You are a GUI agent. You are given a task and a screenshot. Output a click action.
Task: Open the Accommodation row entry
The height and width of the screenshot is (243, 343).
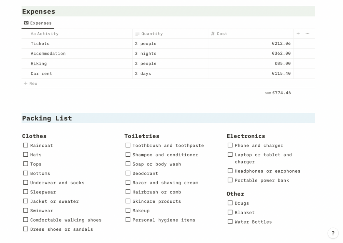(x=48, y=54)
